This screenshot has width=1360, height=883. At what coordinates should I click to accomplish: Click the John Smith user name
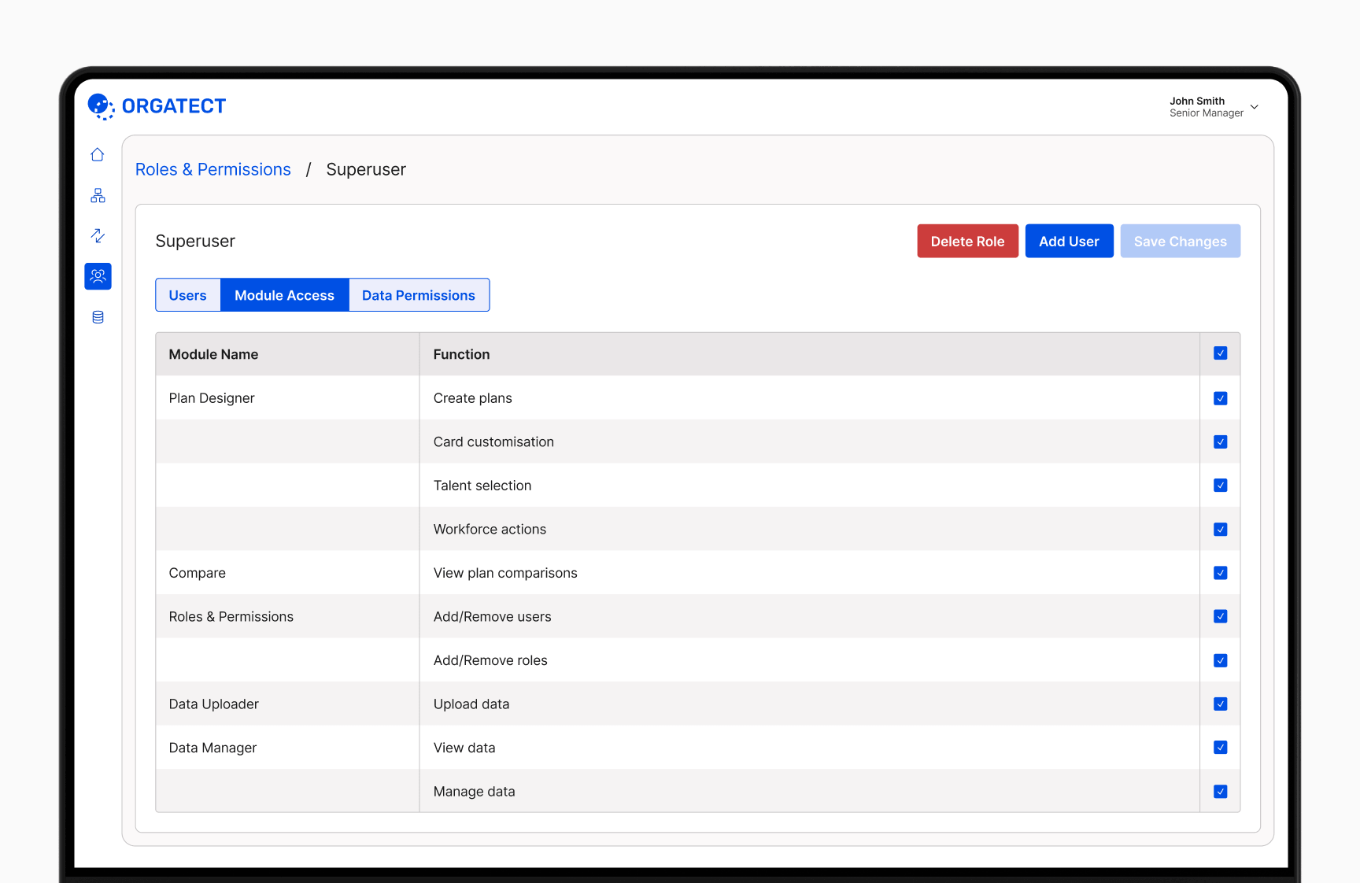click(1197, 101)
